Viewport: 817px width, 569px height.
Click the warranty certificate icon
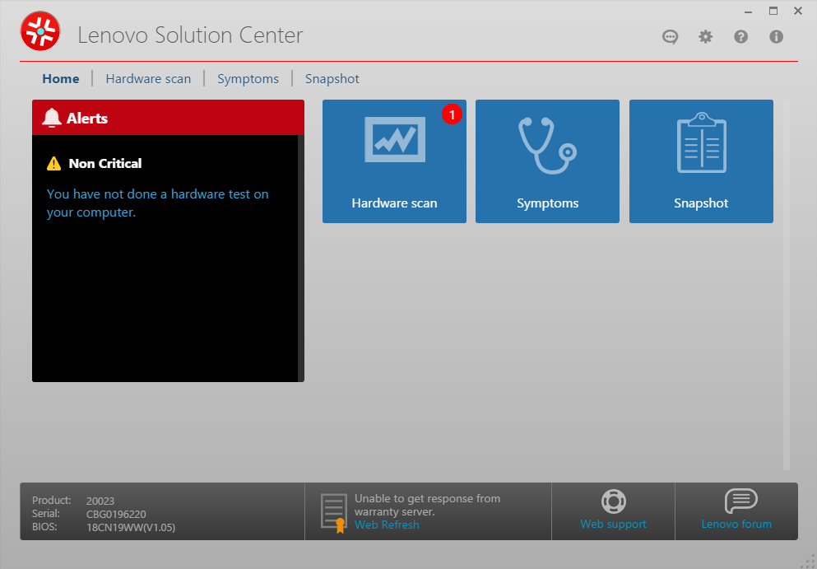click(x=334, y=513)
